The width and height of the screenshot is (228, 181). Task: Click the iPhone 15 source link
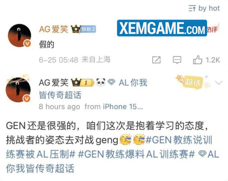(123, 107)
